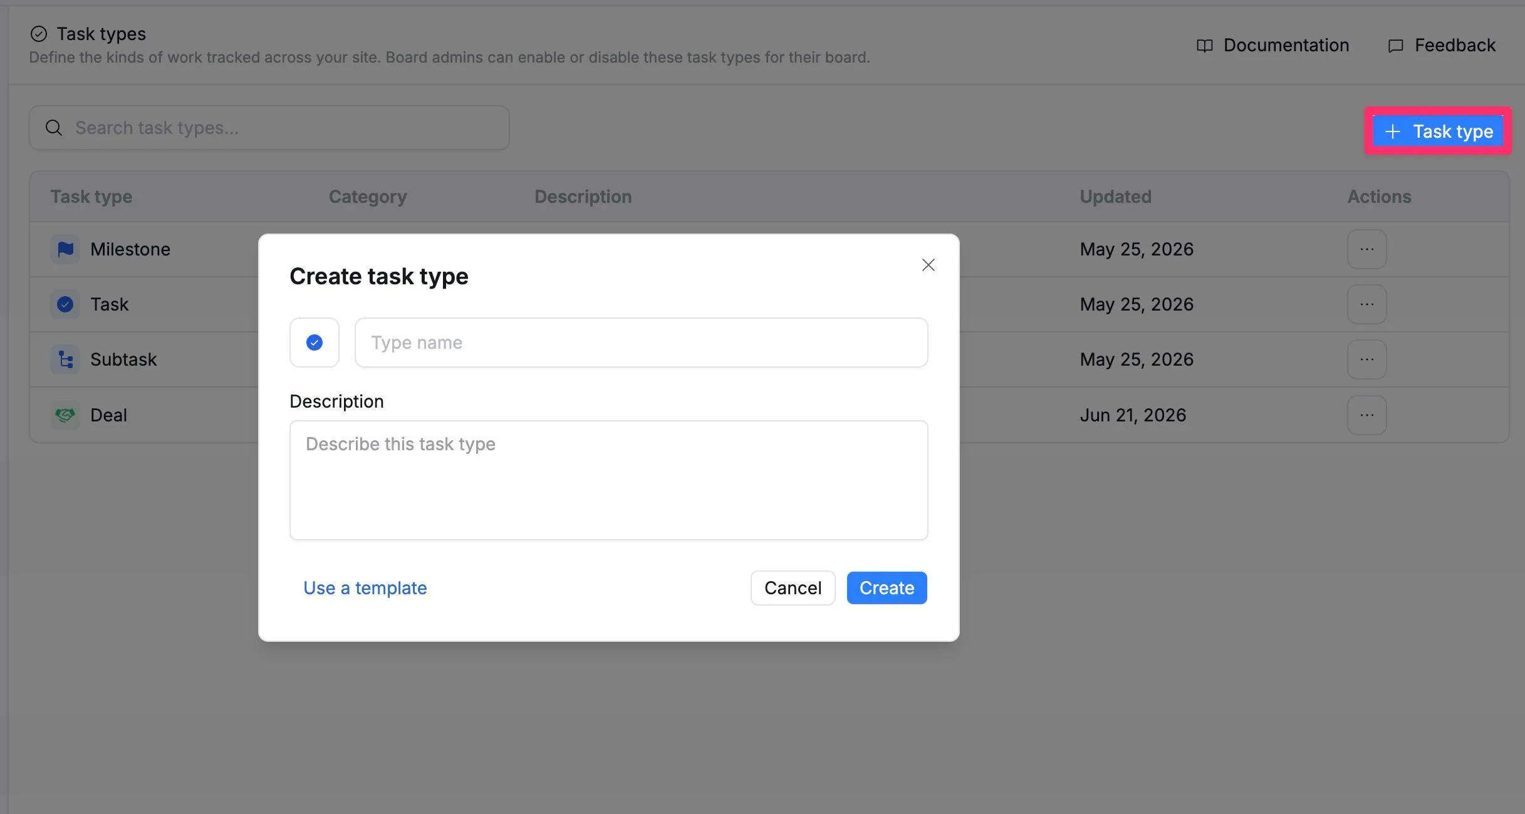Cancel the task type creation
This screenshot has height=814, width=1525.
[793, 588]
